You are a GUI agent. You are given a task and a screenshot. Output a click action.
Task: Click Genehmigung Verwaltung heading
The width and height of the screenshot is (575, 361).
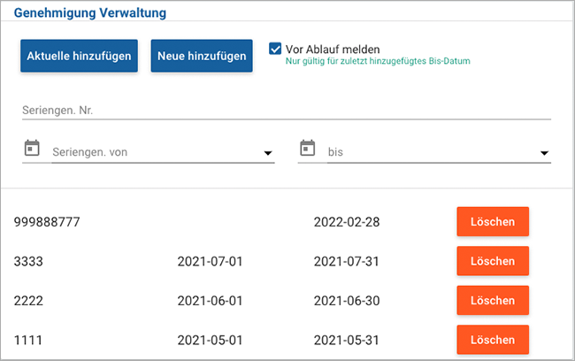coord(90,12)
